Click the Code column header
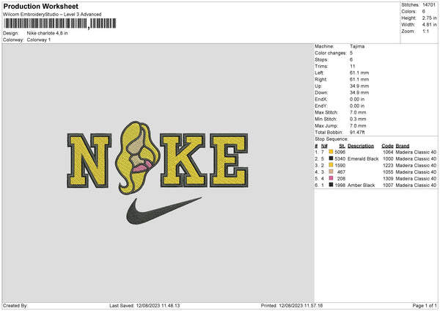This screenshot has height=311, width=440. (x=387, y=146)
